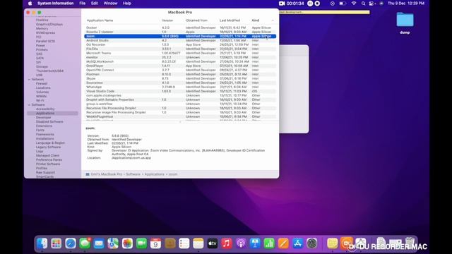Open Apple TV app in Dock
The height and width of the screenshot is (254, 452).
point(213,243)
